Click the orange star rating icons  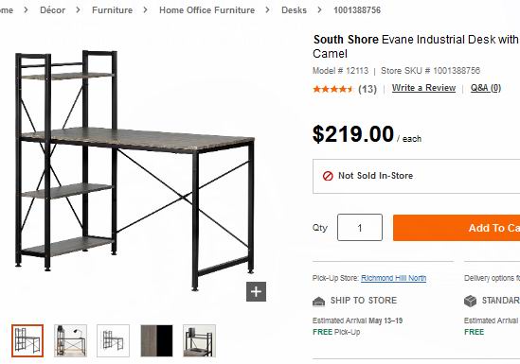tap(333, 89)
